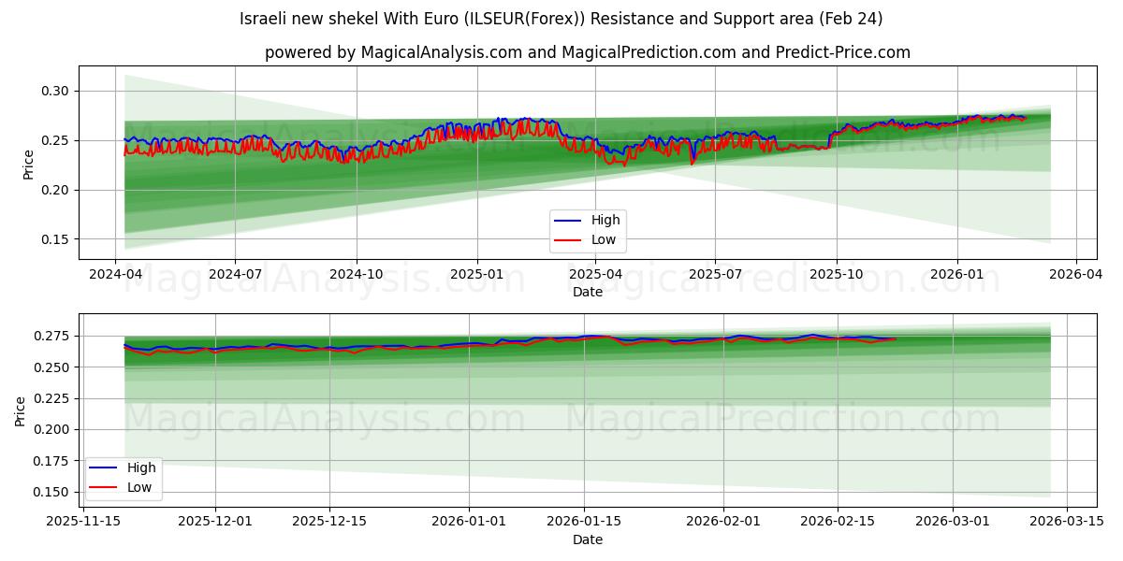Toggle the Low series in the top legend
Image resolution: width=1123 pixels, height=561 pixels.
(603, 239)
